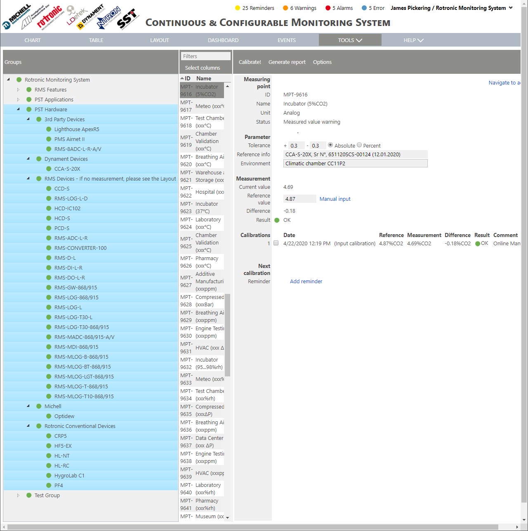Click green status dot of HygroLab C1
This screenshot has width=528, height=531.
(49, 475)
